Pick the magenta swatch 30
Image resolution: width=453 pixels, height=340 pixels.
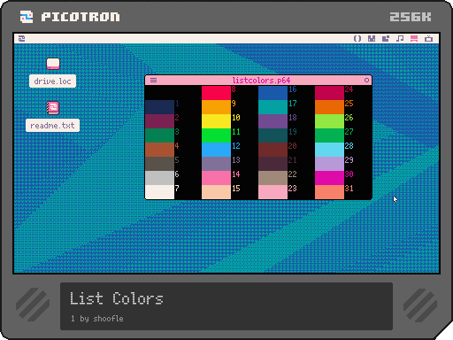329,178
